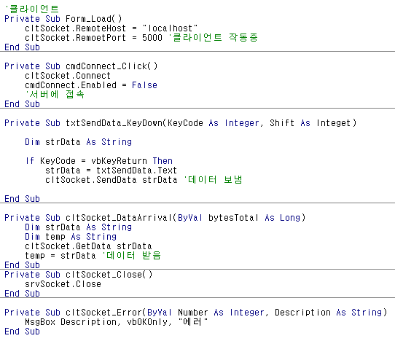The width and height of the screenshot is (395, 341).
Task: Click the comment '데이터 보냄
Action: click(x=213, y=180)
